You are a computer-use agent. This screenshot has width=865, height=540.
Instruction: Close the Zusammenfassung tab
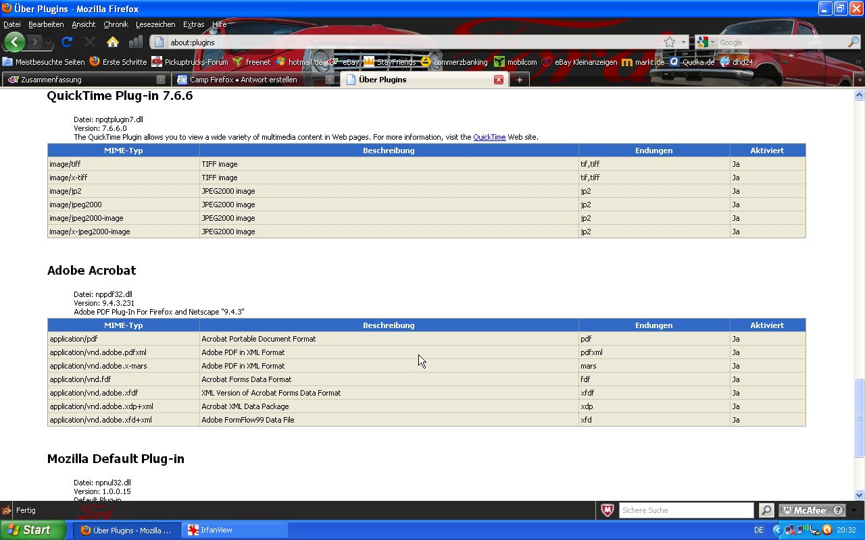[161, 80]
